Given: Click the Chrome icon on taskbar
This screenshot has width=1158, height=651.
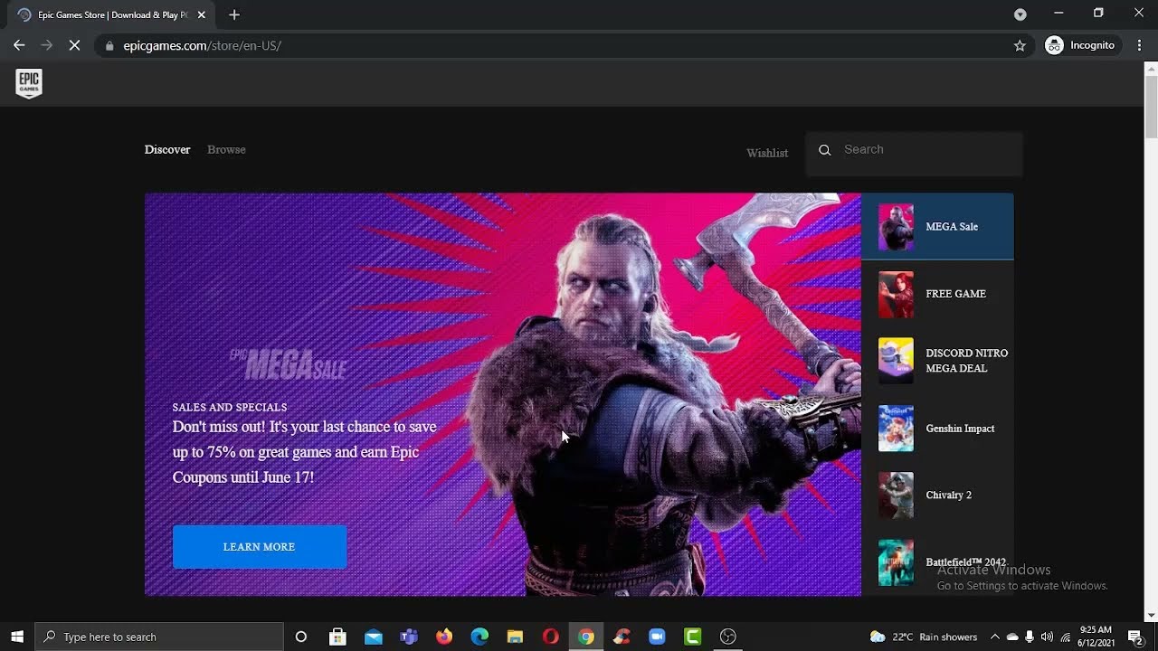Looking at the screenshot, I should (586, 637).
